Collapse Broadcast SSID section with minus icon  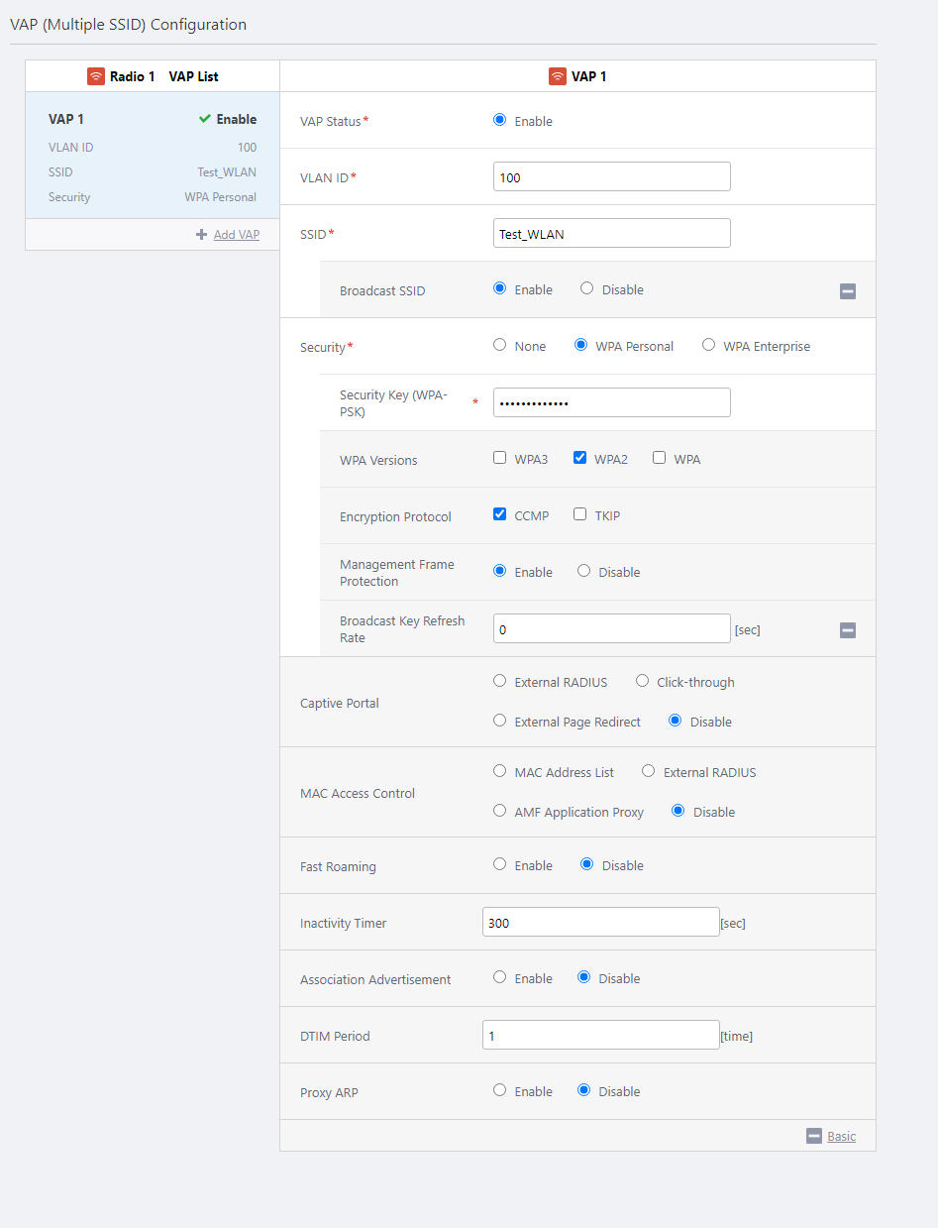[848, 291]
